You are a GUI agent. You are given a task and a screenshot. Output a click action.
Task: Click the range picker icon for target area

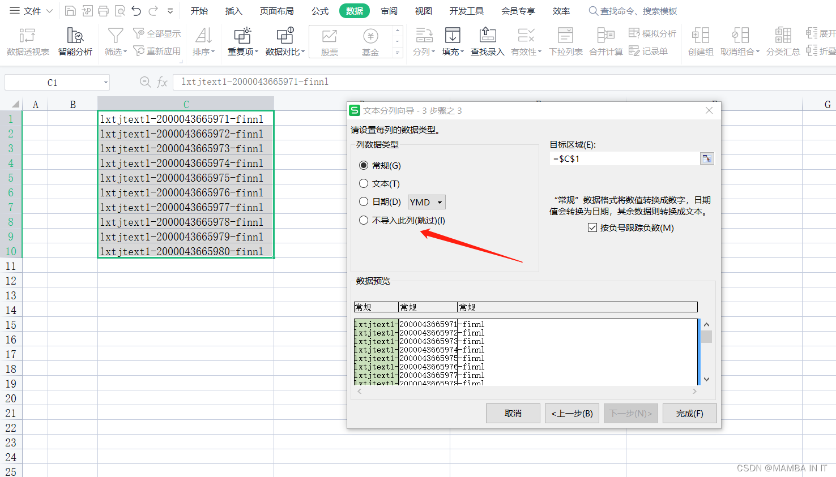coord(707,158)
